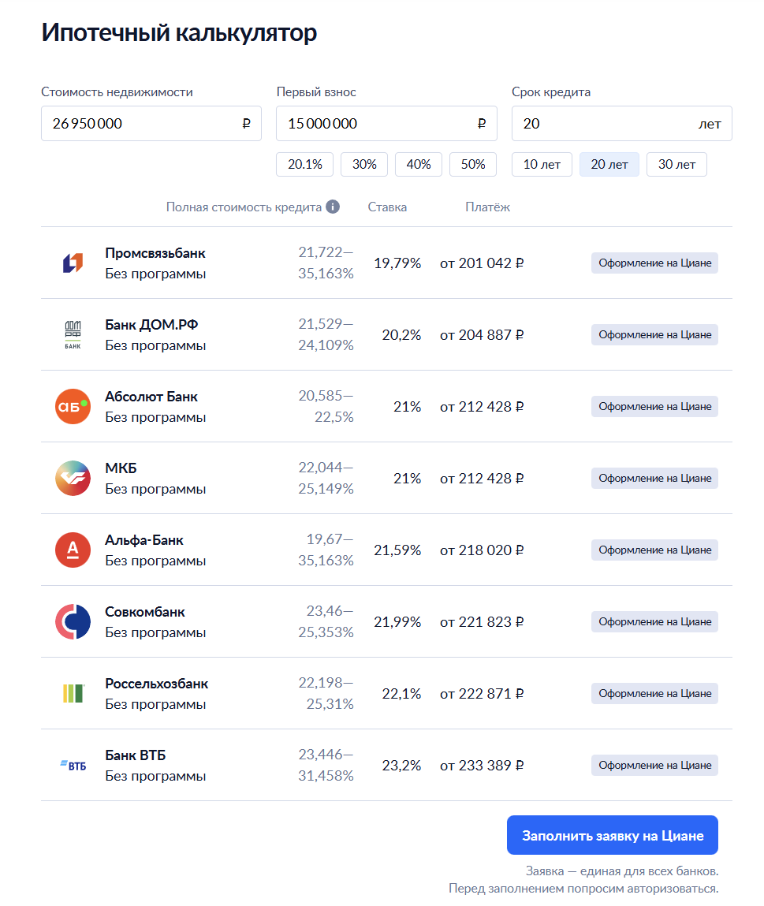Screen dimensions: 764x906
Task: Choose the 50% down payment chip
Action: (x=473, y=165)
